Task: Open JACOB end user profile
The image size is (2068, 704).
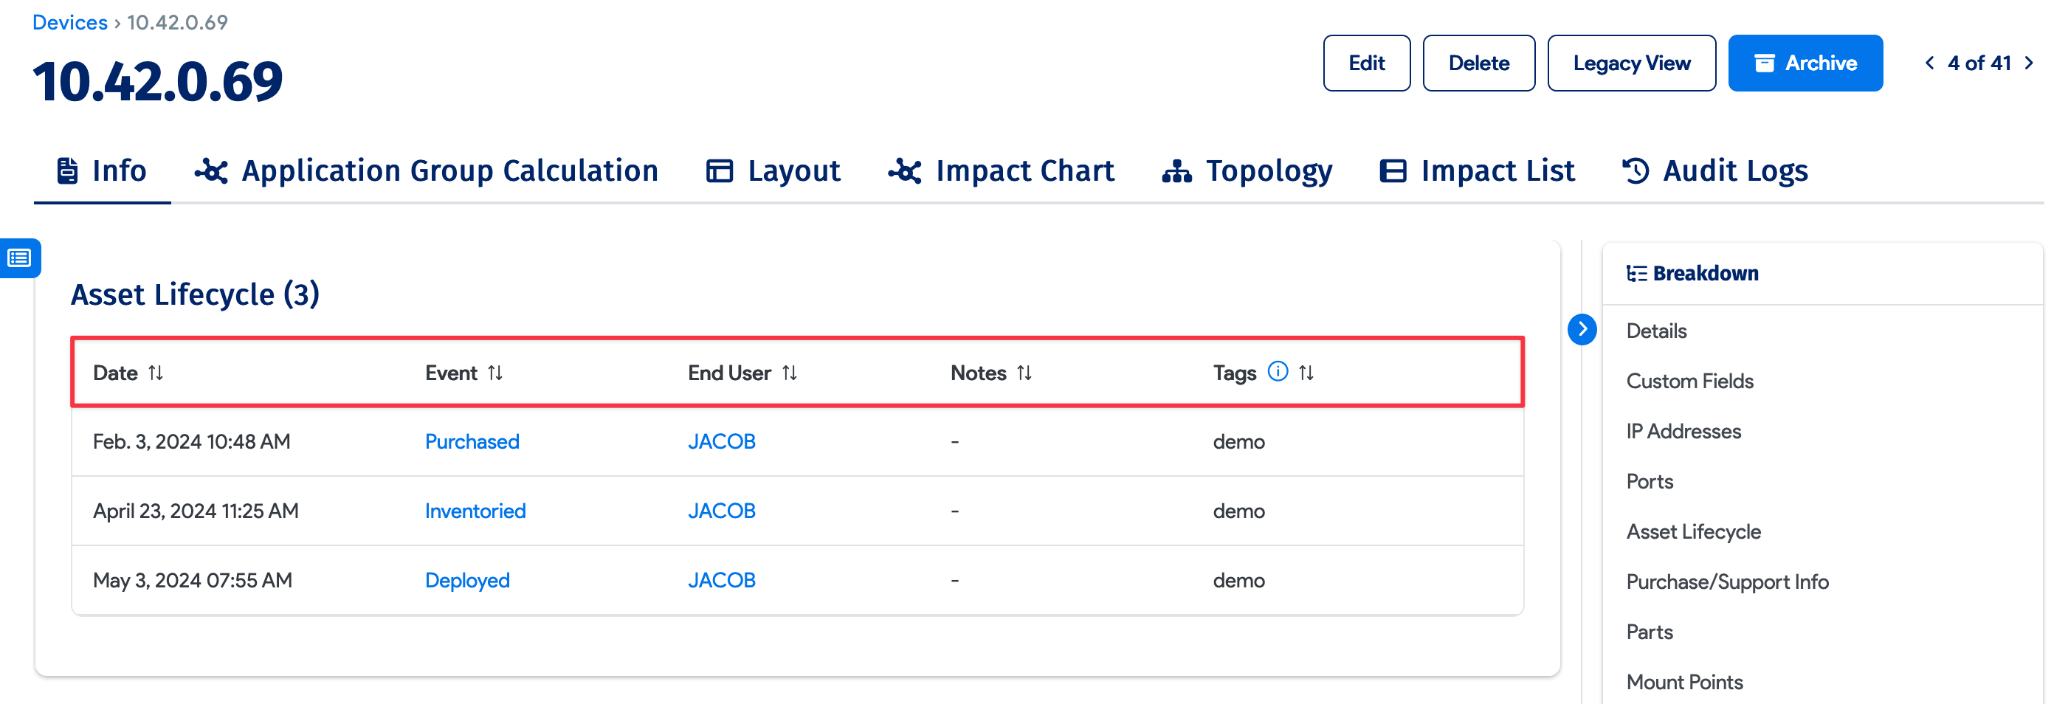Action: pos(722,441)
